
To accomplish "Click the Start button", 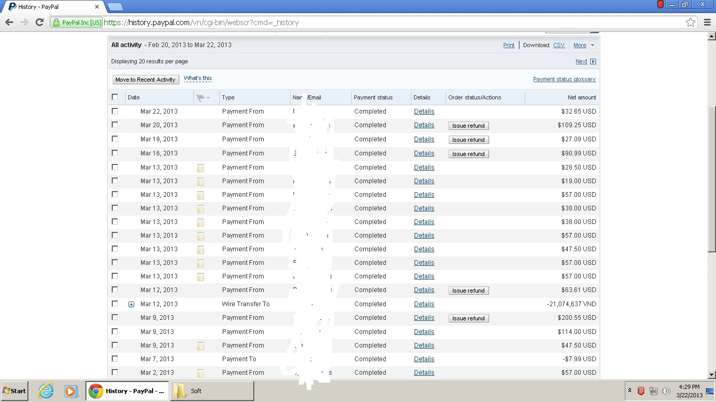I will click(x=14, y=391).
